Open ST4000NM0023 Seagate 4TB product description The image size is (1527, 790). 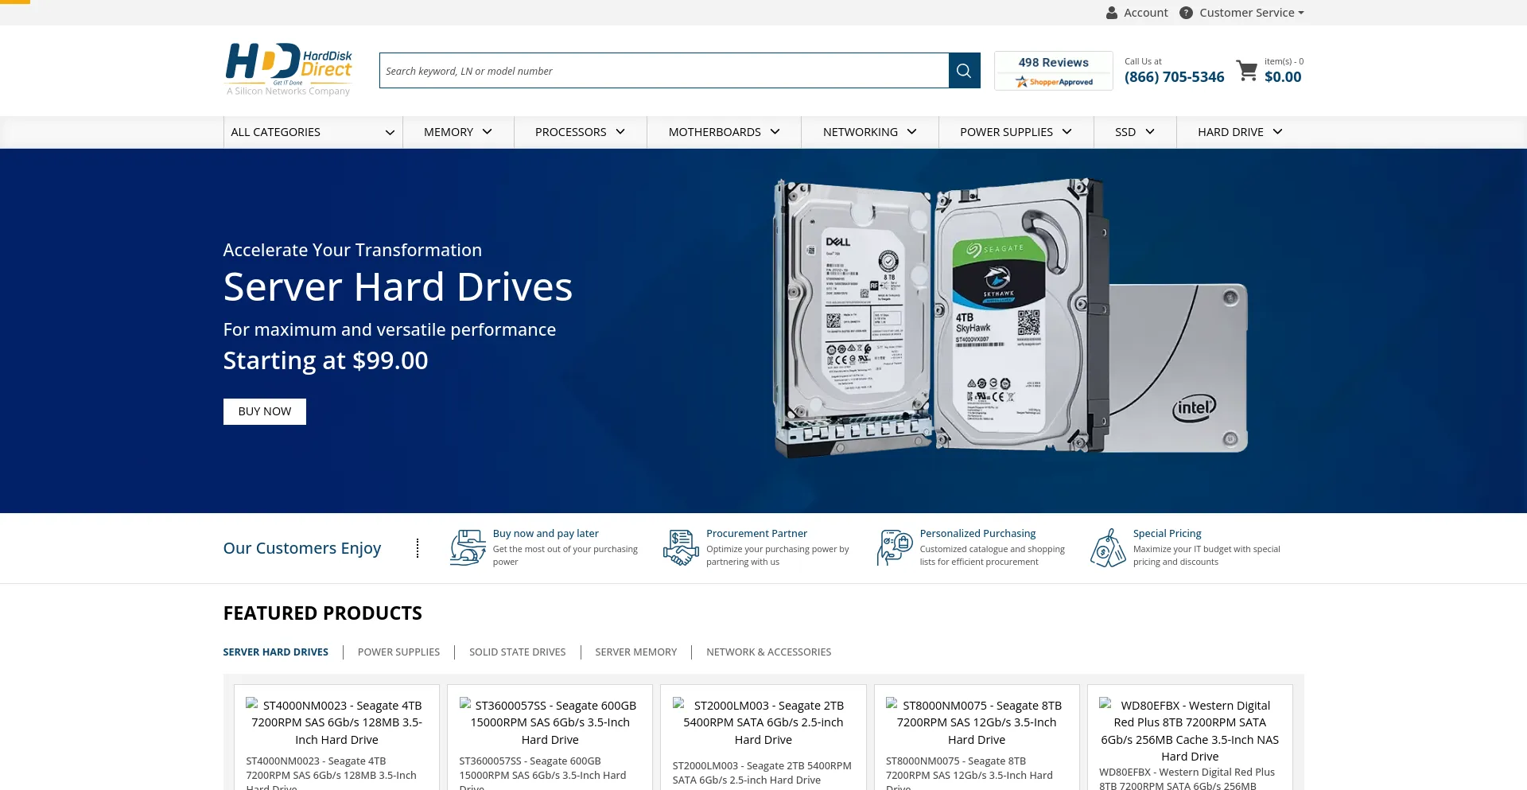click(x=331, y=774)
